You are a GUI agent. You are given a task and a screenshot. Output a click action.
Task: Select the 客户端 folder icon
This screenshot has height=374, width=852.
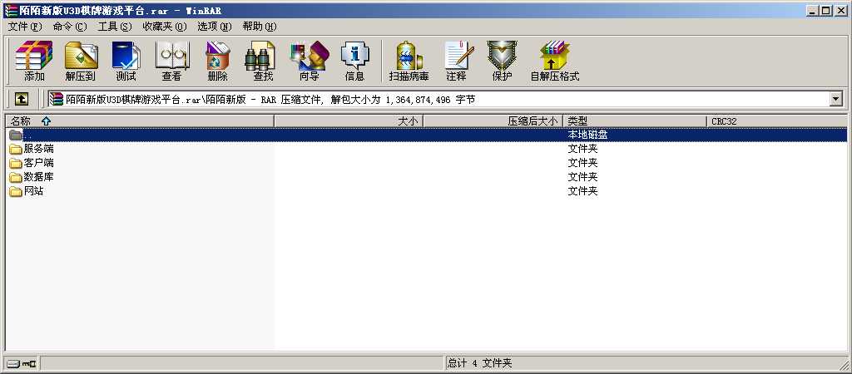15,163
